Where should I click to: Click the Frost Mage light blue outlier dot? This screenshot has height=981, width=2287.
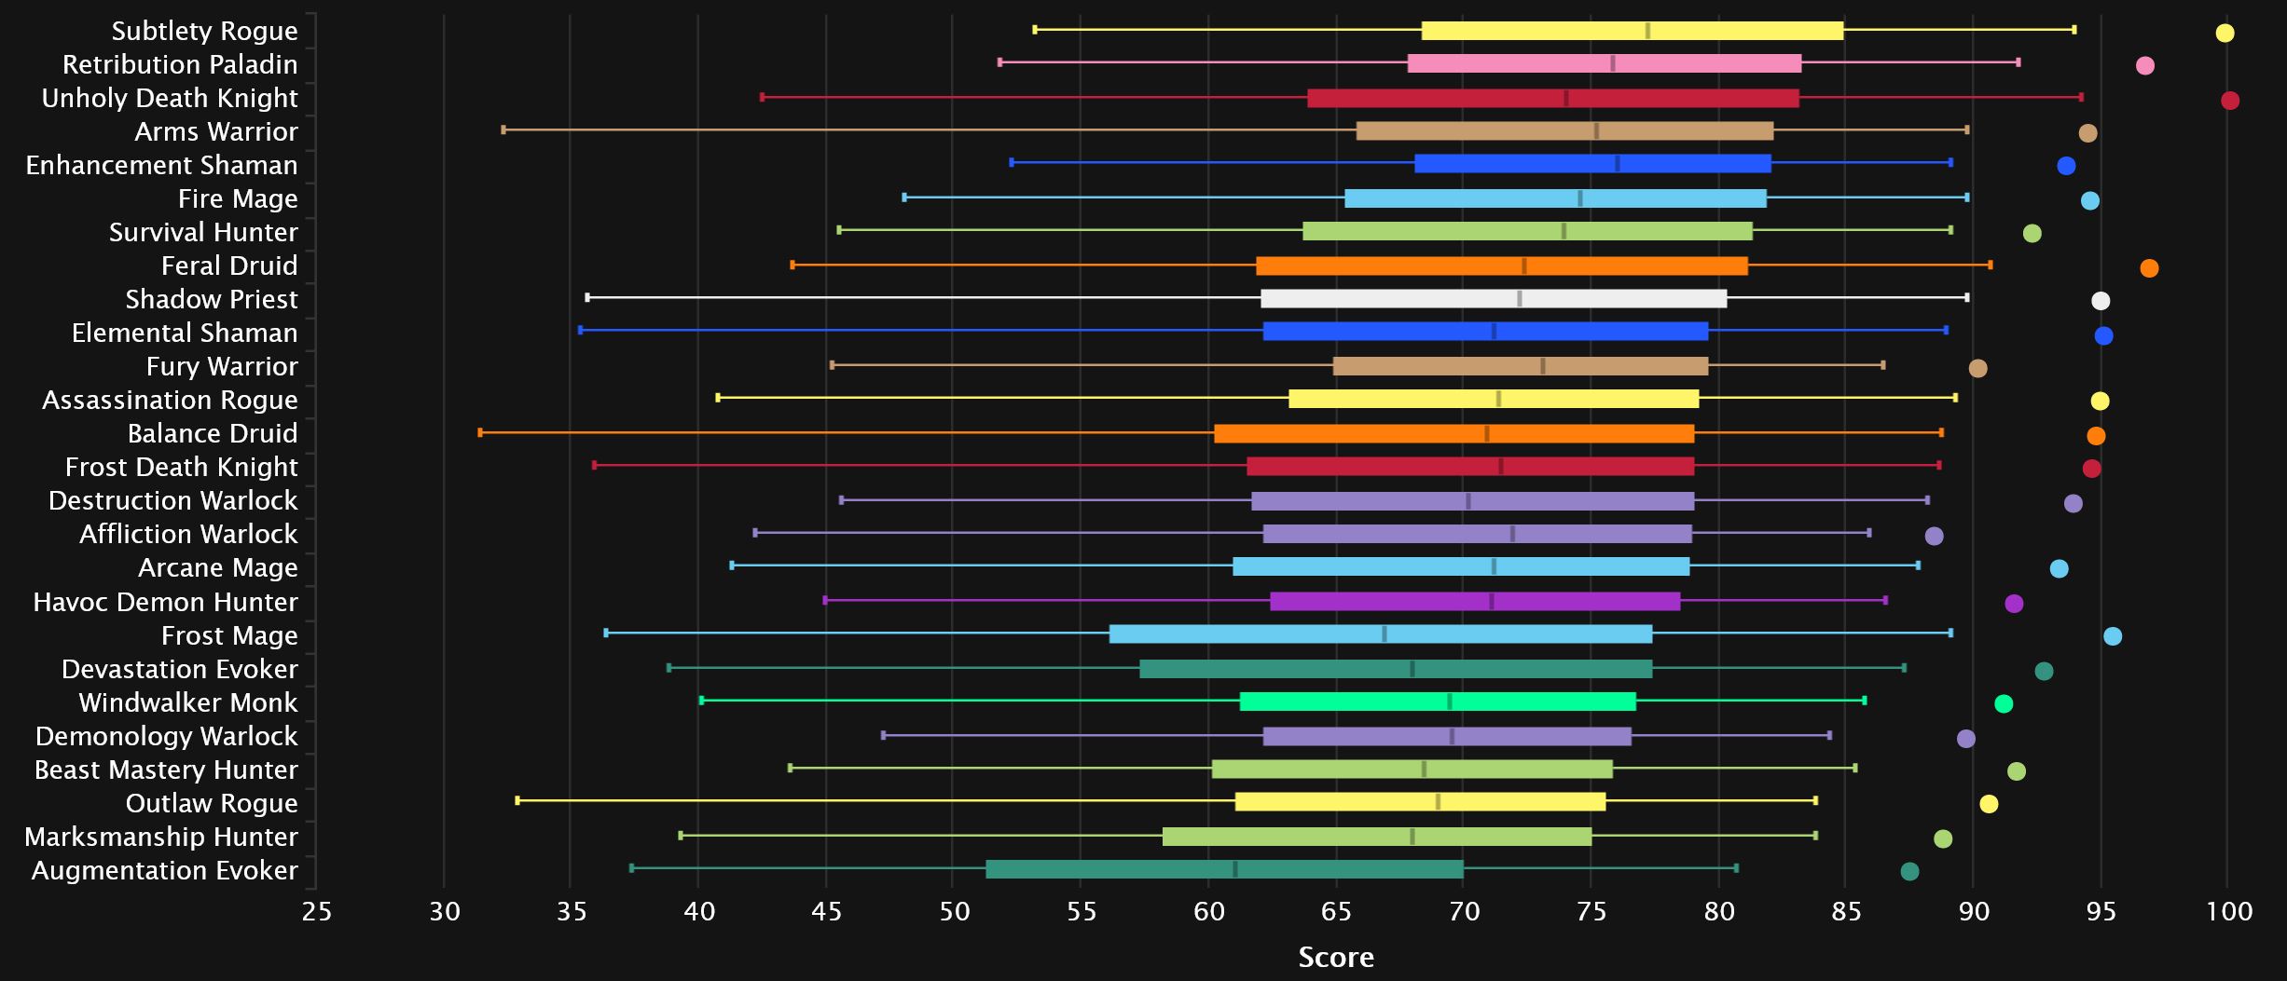[x=2113, y=636]
